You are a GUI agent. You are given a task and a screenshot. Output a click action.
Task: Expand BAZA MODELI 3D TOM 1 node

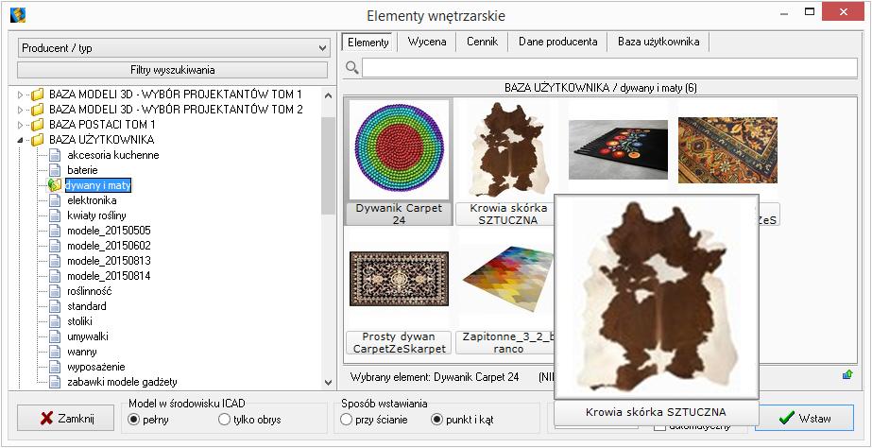21,95
